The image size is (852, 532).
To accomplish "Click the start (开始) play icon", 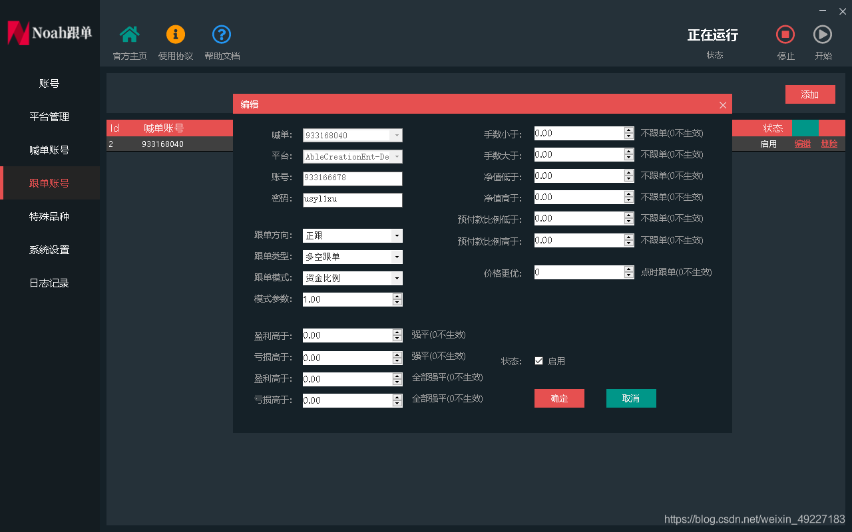I will tap(823, 34).
